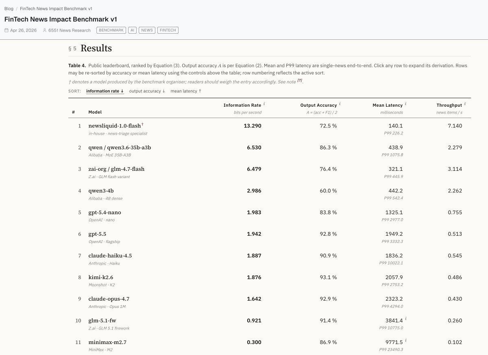
Task: Sort table by output accuracy
Action: [147, 91]
